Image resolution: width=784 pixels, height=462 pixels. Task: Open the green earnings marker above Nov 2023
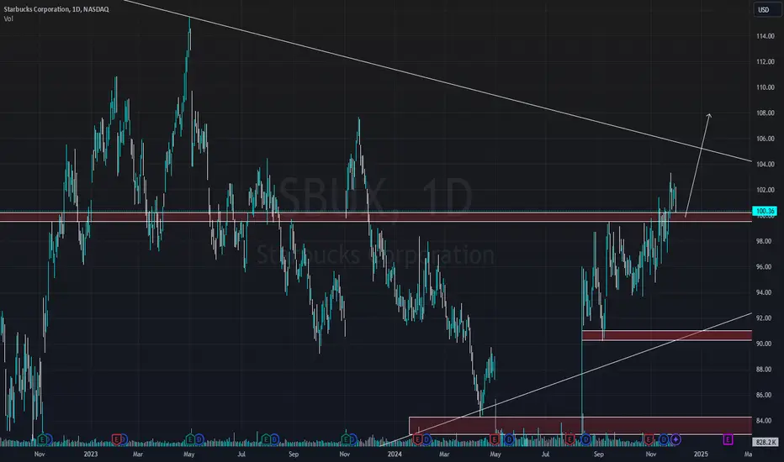point(346,439)
